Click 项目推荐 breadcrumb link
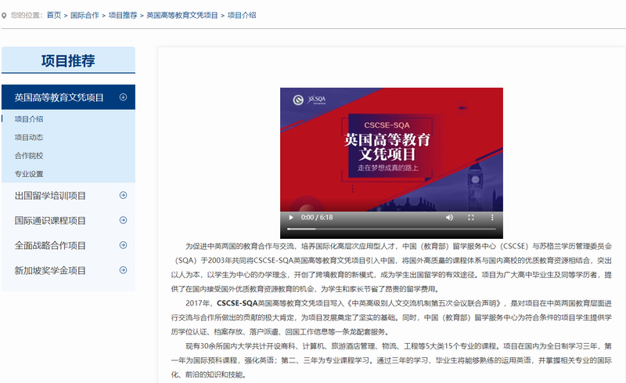 coord(123,15)
